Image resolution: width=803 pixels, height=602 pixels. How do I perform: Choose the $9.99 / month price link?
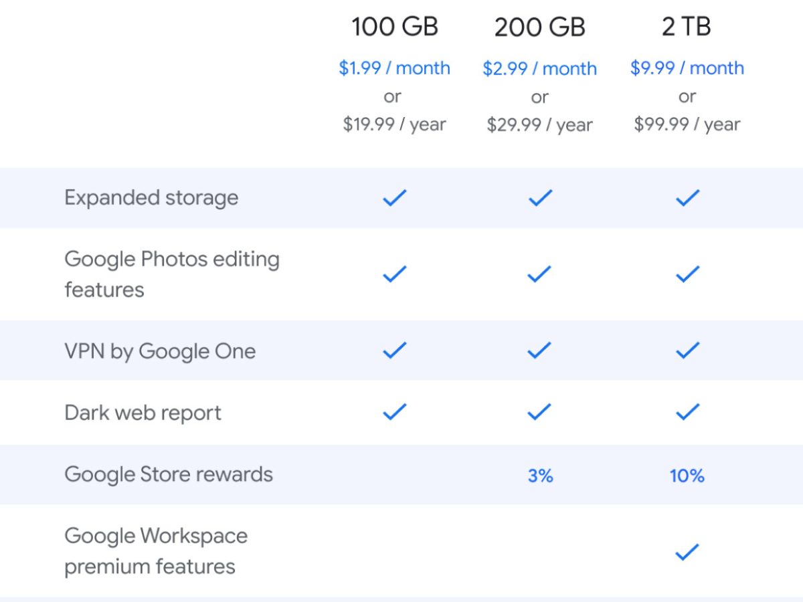tap(687, 68)
